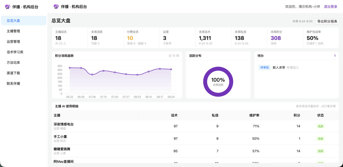Click the logo icon in the top bar
343x167 pixels.
56,7
